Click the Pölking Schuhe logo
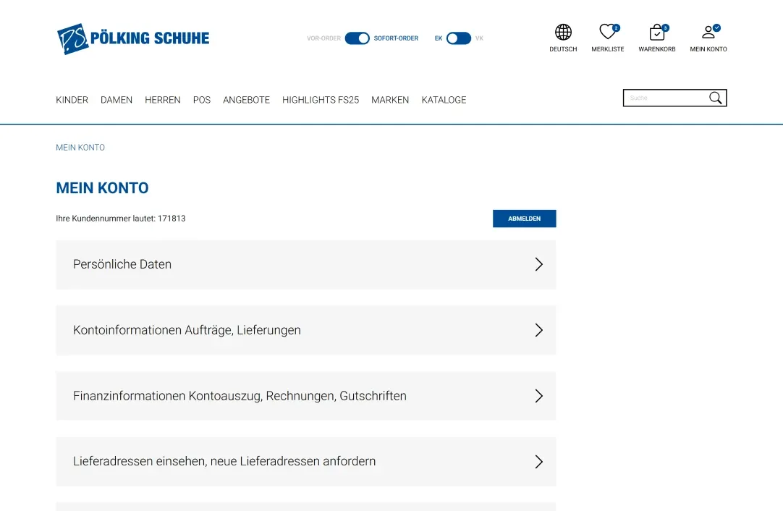The image size is (783, 511). (133, 38)
